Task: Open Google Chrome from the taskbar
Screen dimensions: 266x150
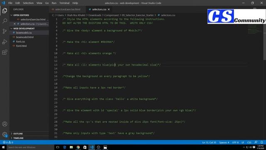Action: [x=78, y=147]
